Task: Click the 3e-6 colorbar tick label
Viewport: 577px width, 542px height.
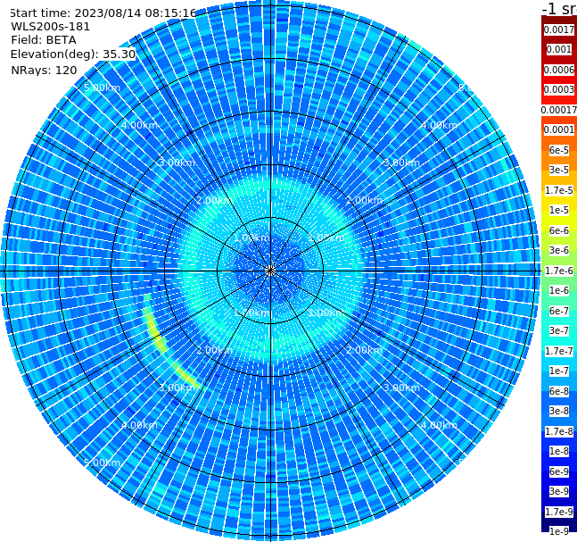Action: [x=559, y=250]
